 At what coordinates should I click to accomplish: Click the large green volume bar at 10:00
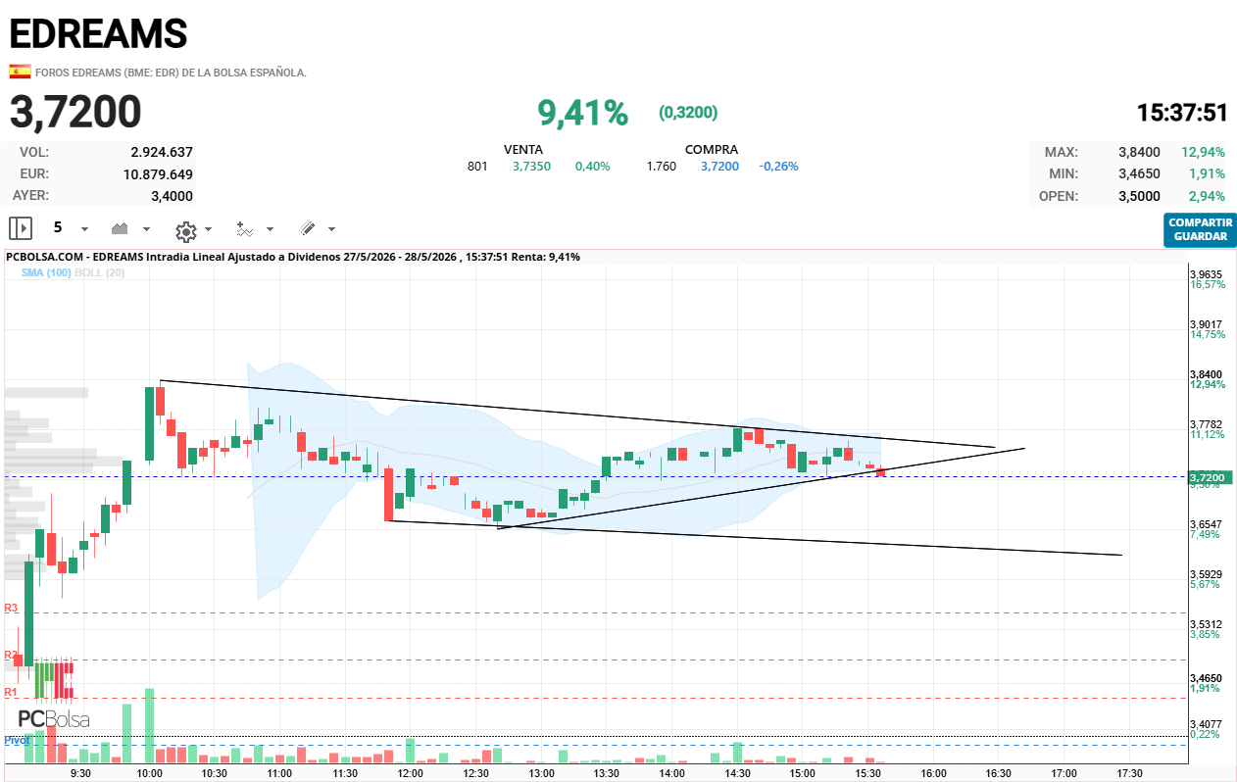[x=150, y=725]
